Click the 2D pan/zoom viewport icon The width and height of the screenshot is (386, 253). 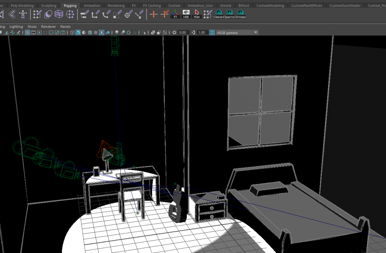point(12,32)
